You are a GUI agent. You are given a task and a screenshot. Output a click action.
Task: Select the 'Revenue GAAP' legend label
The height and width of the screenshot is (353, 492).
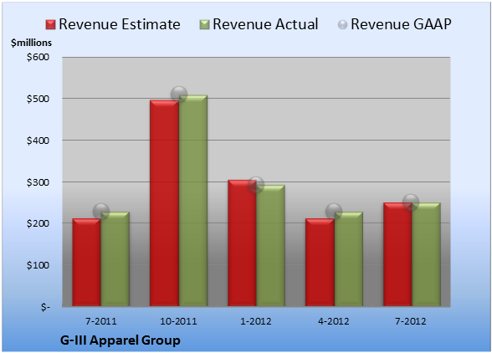pyautogui.click(x=401, y=24)
